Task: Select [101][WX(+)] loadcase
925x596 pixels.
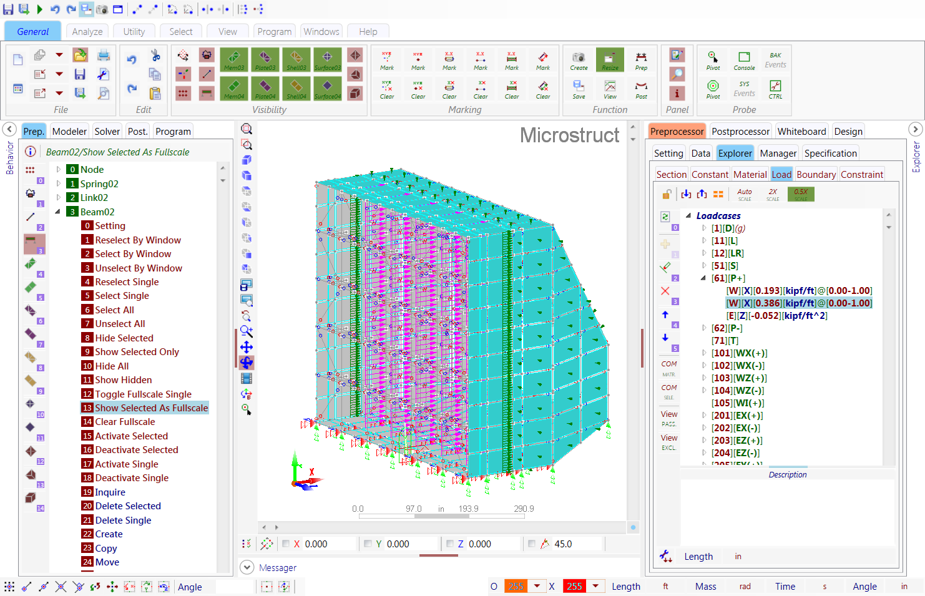Action: (739, 353)
